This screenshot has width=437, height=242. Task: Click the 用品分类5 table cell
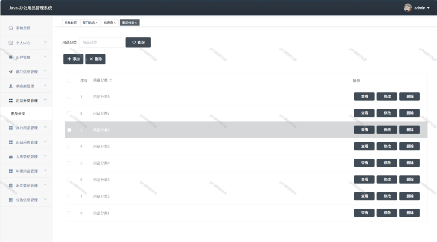[102, 146]
